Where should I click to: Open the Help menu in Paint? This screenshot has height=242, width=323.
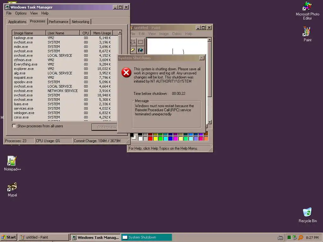coord(189,34)
